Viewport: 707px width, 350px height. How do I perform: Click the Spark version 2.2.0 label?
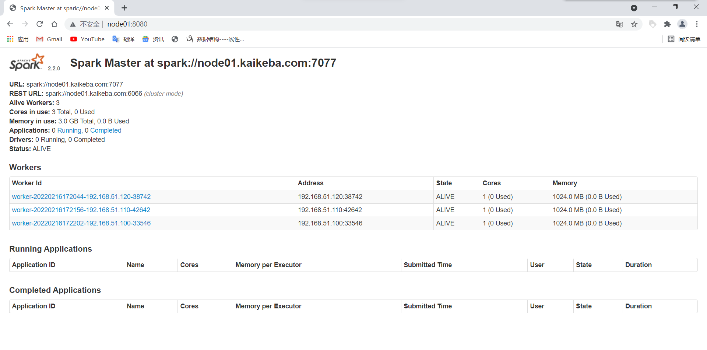(x=54, y=69)
